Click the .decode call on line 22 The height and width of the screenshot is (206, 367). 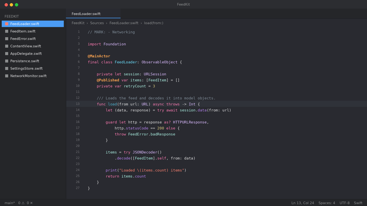tap(123, 158)
